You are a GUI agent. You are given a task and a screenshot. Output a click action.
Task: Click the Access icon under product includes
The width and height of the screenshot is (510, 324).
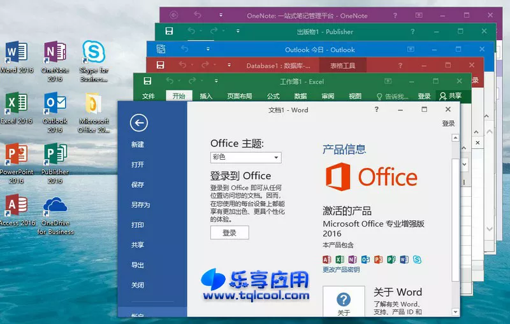coord(327,260)
